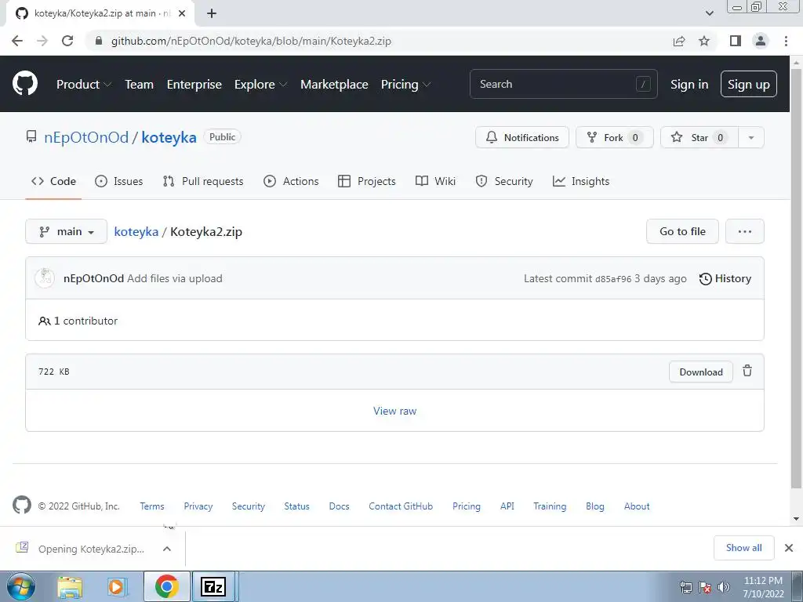The image size is (803, 602).
Task: Bookmark this page with the star icon
Action: pos(704,41)
